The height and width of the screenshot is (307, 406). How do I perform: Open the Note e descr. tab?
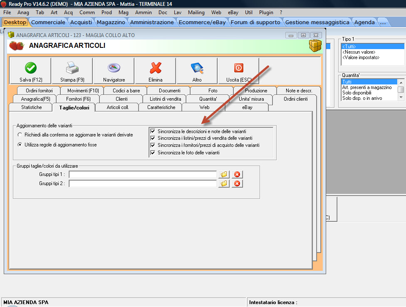[x=299, y=91]
